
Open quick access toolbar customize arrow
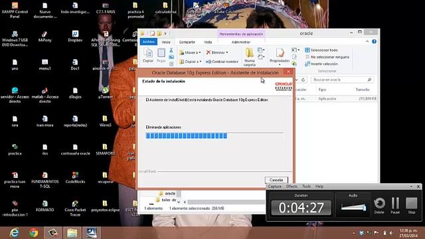coord(165,34)
